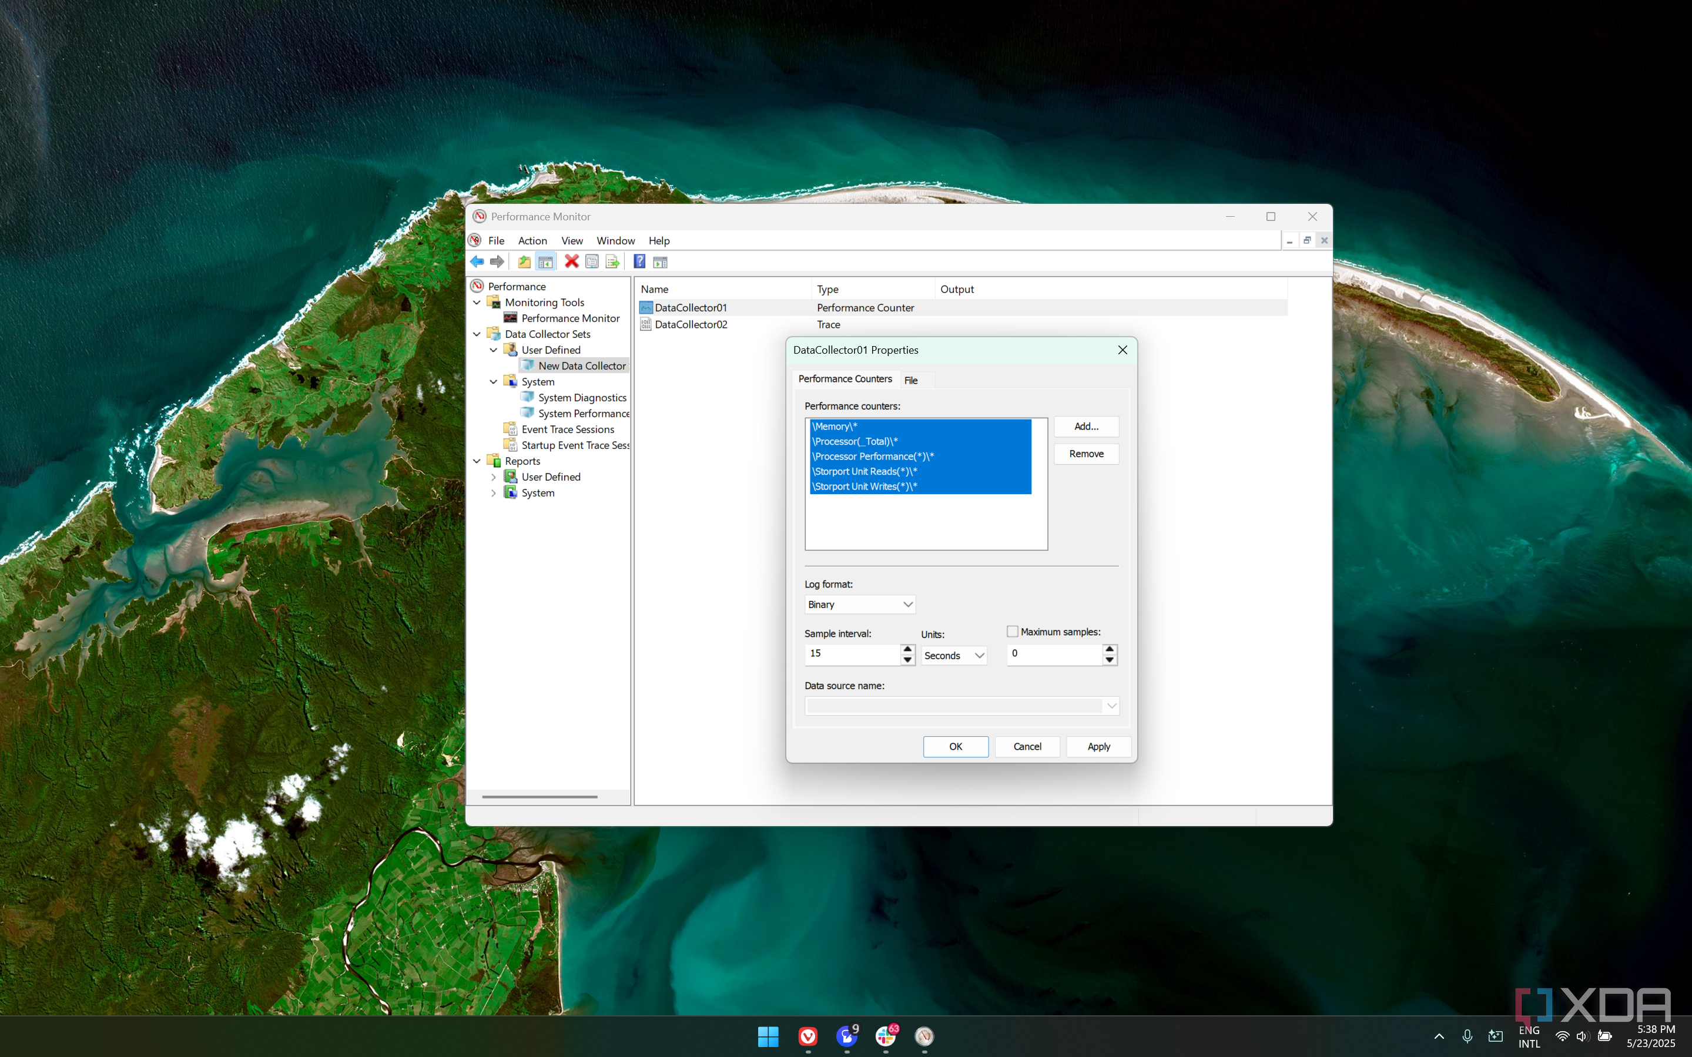This screenshot has width=1692, height=1057.
Task: Click the Up one level folder icon
Action: (524, 261)
